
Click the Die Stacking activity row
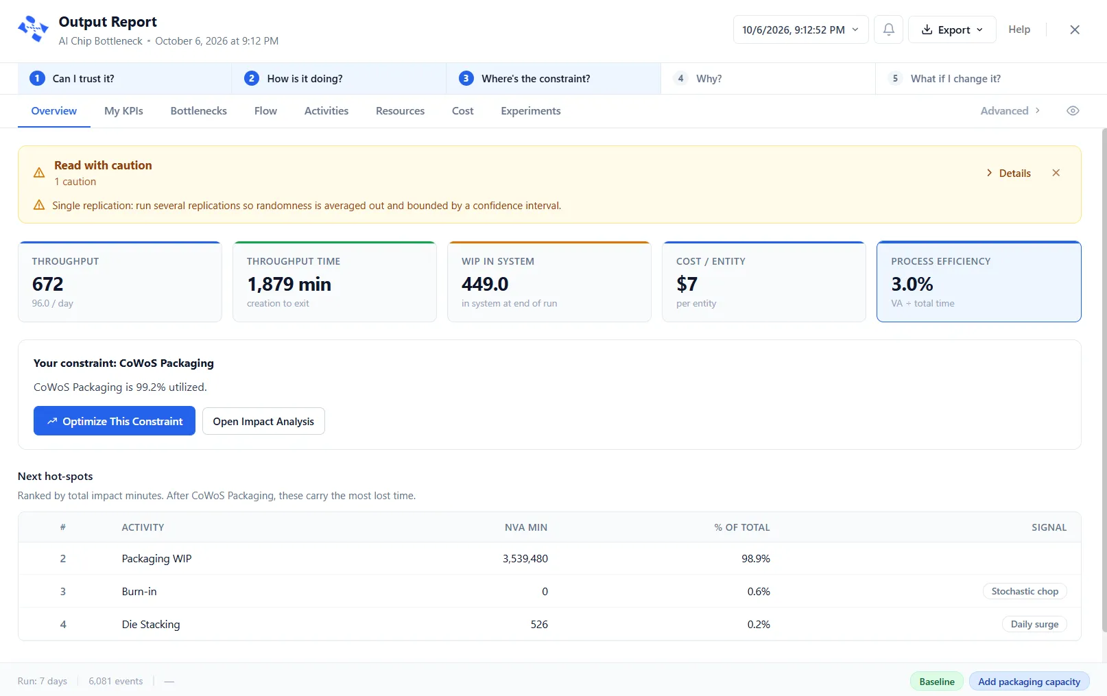click(x=549, y=624)
